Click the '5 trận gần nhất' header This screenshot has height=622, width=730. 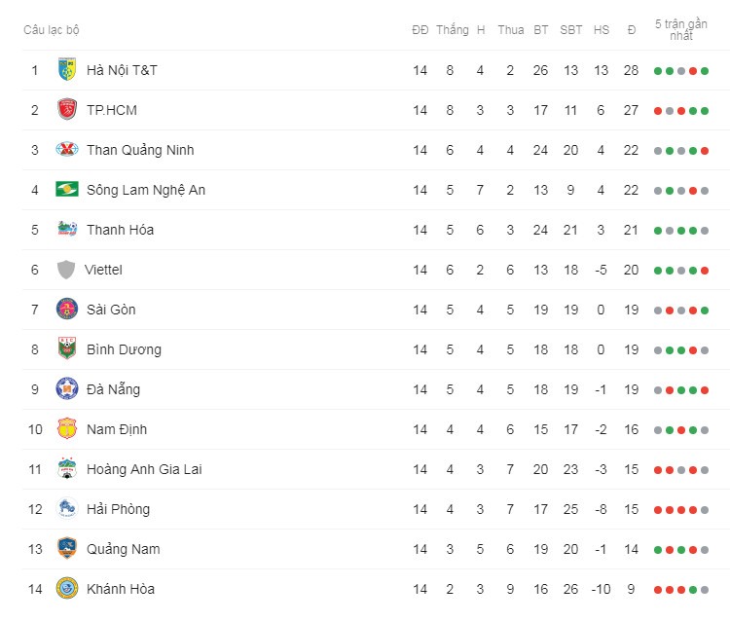pyautogui.click(x=681, y=30)
